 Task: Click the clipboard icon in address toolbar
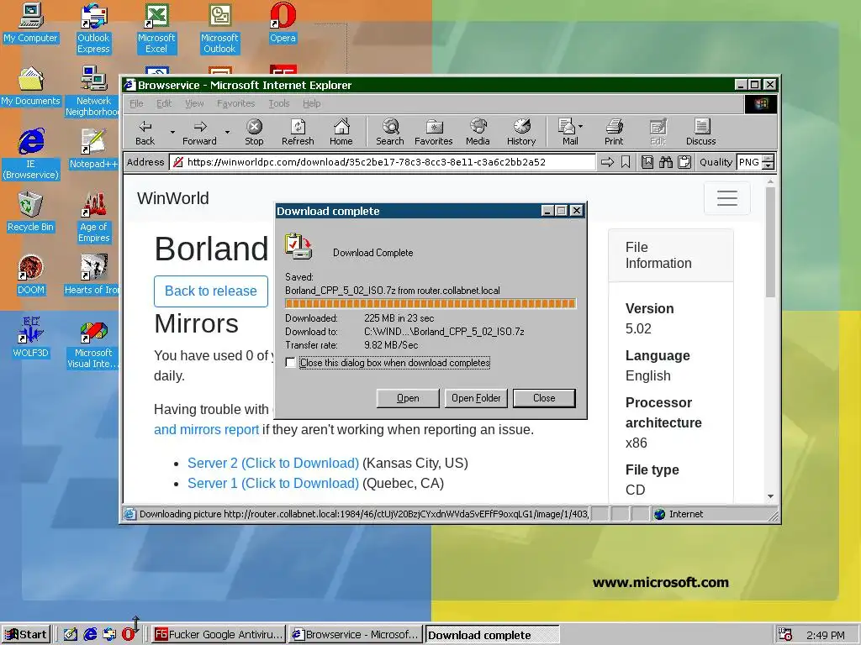(684, 162)
